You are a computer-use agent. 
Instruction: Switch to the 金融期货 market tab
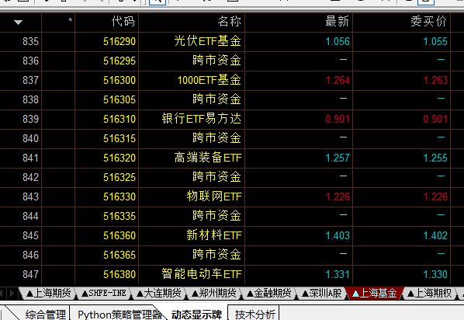[269, 294]
